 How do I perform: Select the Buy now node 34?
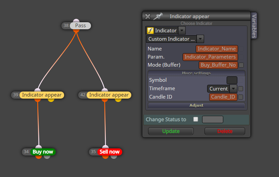(x=43, y=152)
